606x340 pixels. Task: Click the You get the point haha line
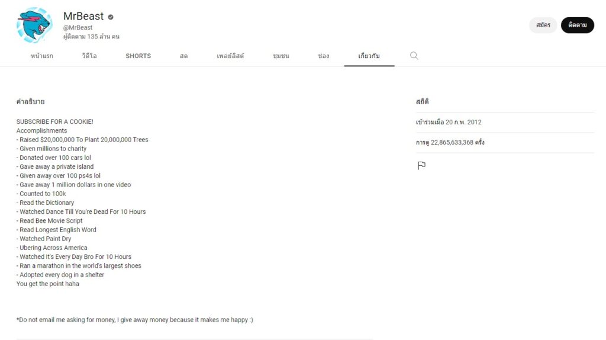point(47,284)
